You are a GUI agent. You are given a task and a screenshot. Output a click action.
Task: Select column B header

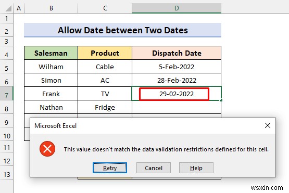51,8
